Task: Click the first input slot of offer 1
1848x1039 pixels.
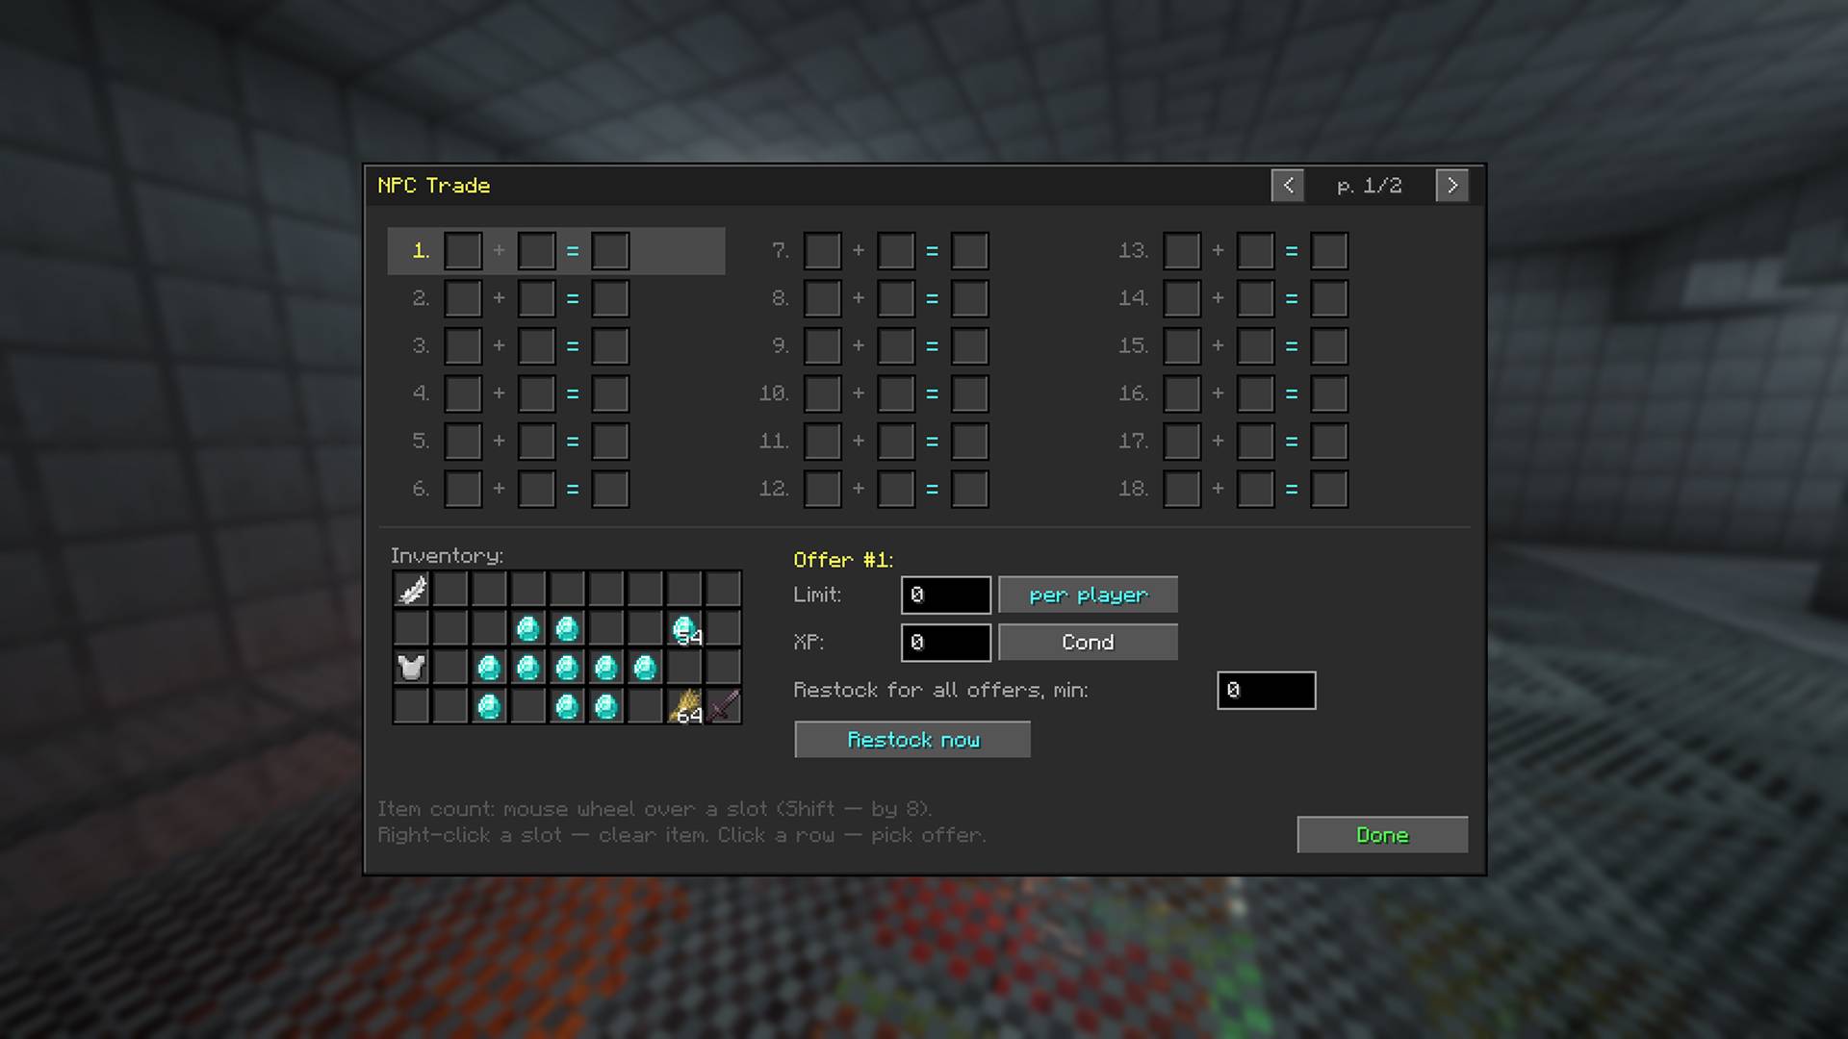Action: (x=463, y=250)
